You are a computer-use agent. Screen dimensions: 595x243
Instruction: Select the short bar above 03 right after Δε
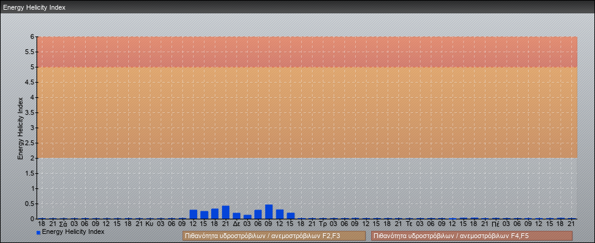[248, 217]
